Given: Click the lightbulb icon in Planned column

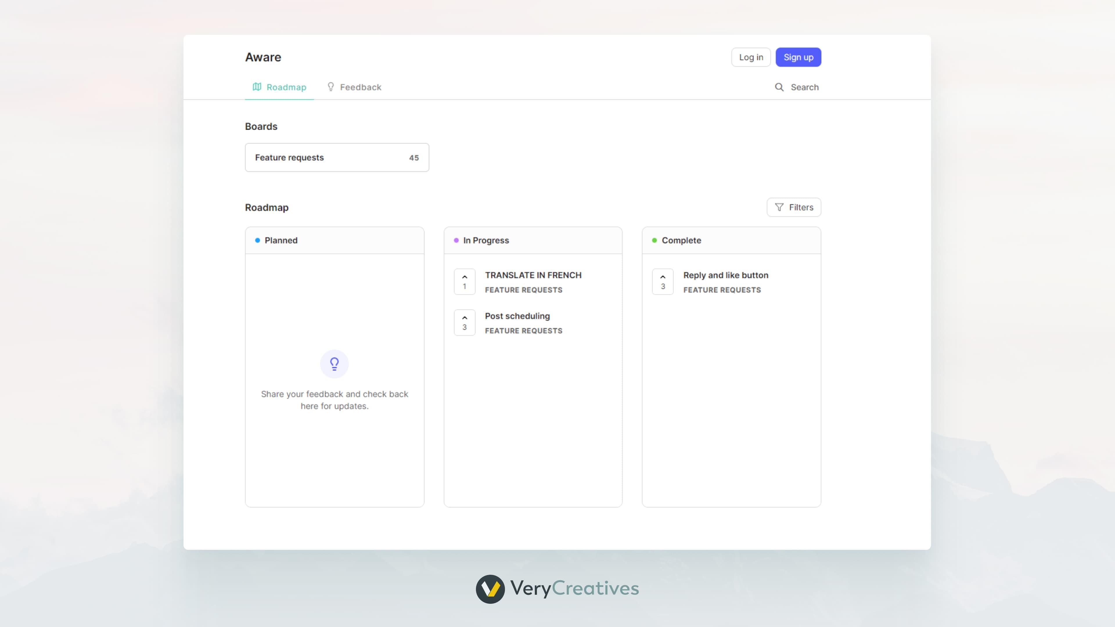Looking at the screenshot, I should tap(334, 364).
